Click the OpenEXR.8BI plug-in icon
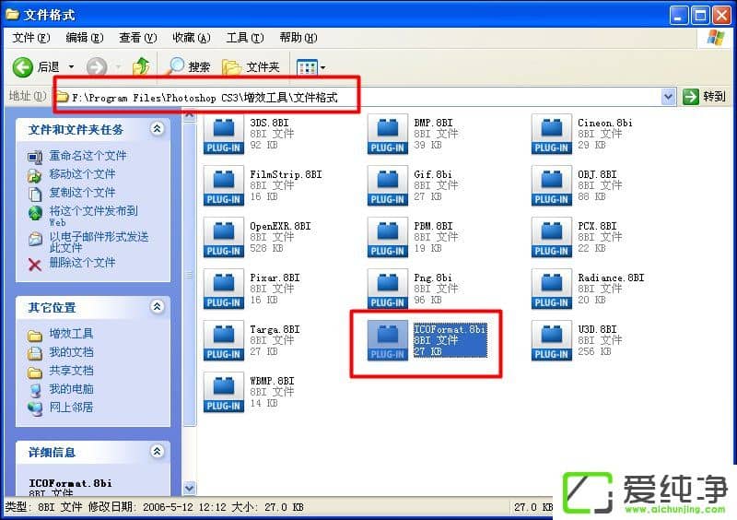This screenshot has width=737, height=520. click(x=223, y=237)
